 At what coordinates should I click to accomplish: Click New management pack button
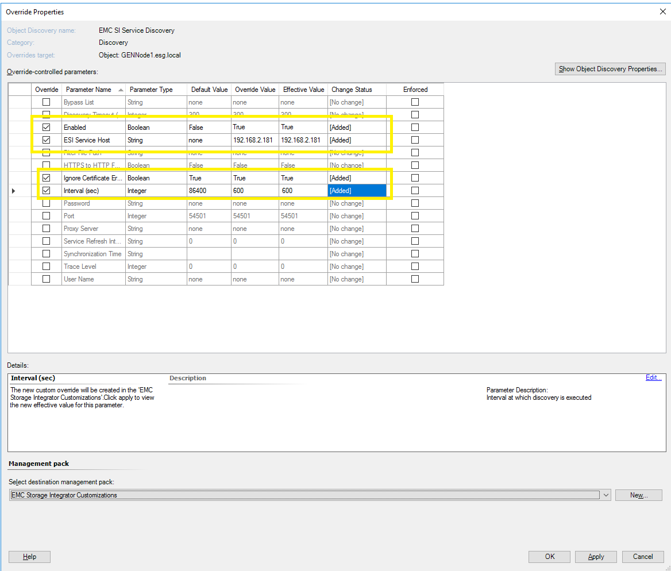[x=638, y=495]
